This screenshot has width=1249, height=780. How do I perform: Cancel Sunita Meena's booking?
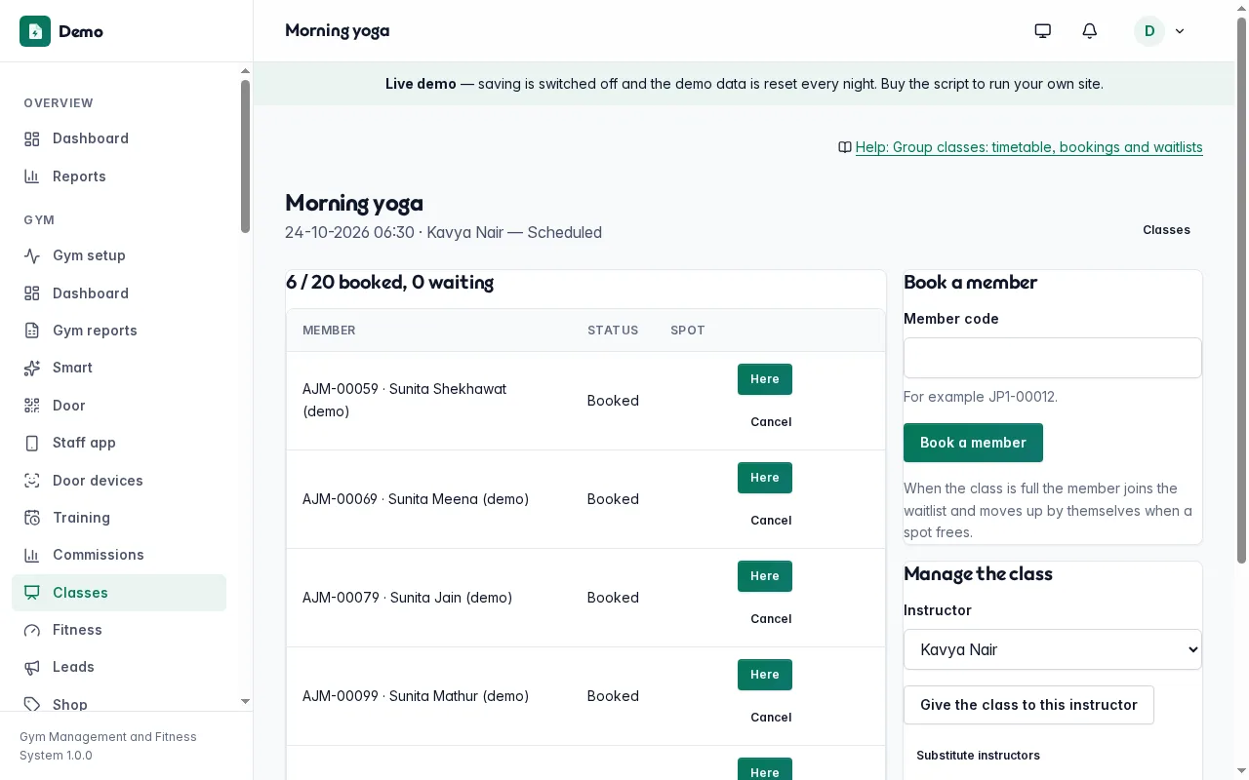click(x=771, y=521)
